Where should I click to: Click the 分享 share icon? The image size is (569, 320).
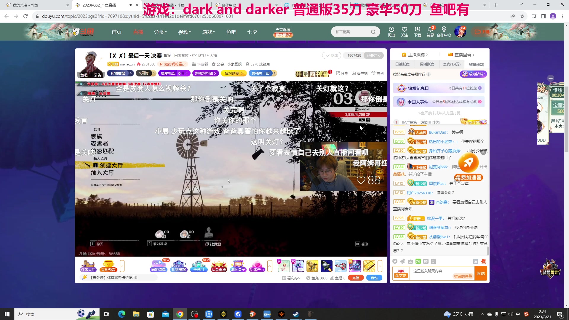click(x=342, y=73)
